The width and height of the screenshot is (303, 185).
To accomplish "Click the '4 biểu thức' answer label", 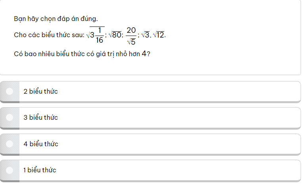I will [41, 144].
